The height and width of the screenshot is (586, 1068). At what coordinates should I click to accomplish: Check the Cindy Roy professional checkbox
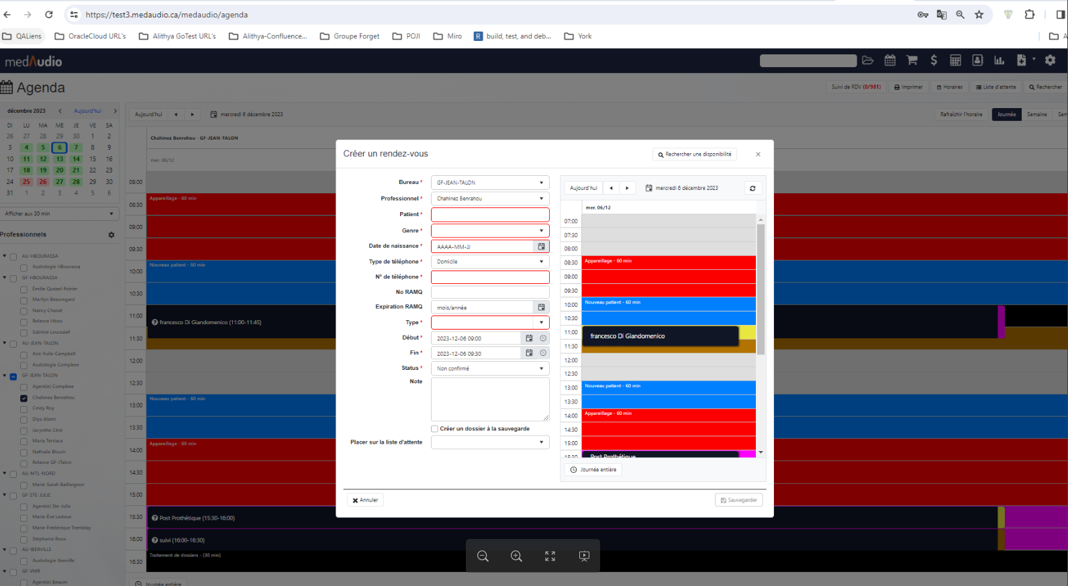(24, 409)
